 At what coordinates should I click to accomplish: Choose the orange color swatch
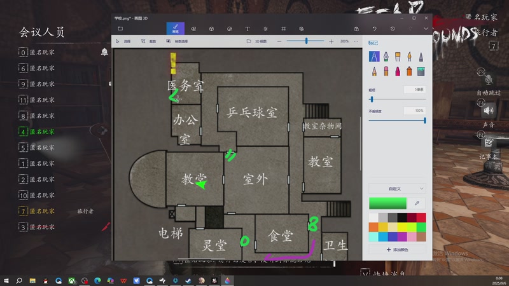coord(373,227)
